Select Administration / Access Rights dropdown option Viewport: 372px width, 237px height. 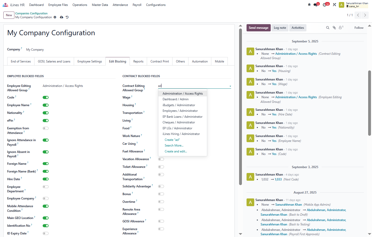tap(183, 94)
